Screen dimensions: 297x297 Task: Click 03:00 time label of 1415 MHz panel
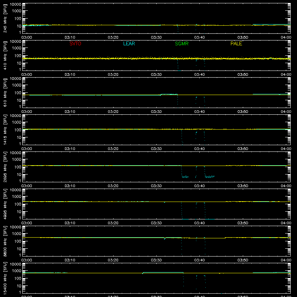coord(27,149)
